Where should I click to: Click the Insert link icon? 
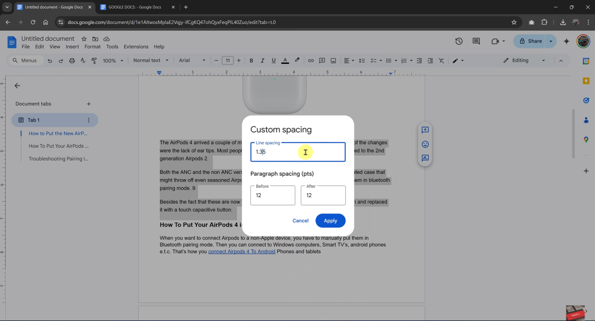click(x=311, y=61)
